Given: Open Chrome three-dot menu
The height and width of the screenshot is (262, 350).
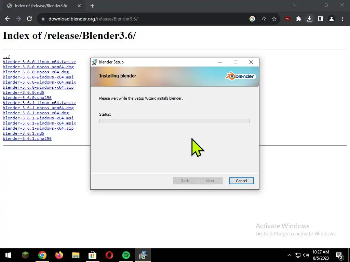Looking at the screenshot, I should click(x=342, y=19).
